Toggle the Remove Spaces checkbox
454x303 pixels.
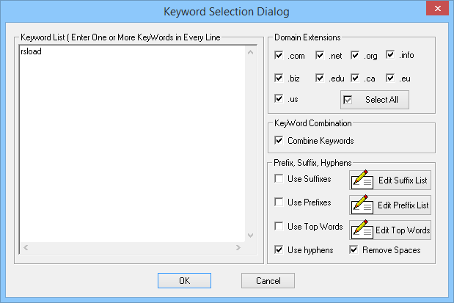[x=356, y=250]
